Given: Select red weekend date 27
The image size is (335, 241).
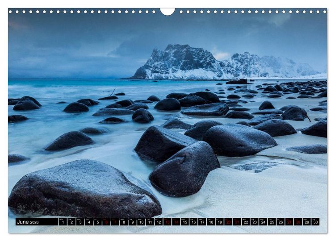Looking at the screenshot, I should click(x=289, y=221).
